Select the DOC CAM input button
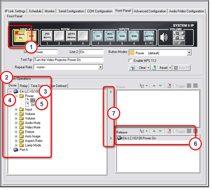 pos(110,36)
